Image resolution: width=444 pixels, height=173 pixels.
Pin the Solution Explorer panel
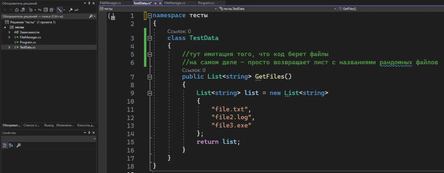[89, 3]
